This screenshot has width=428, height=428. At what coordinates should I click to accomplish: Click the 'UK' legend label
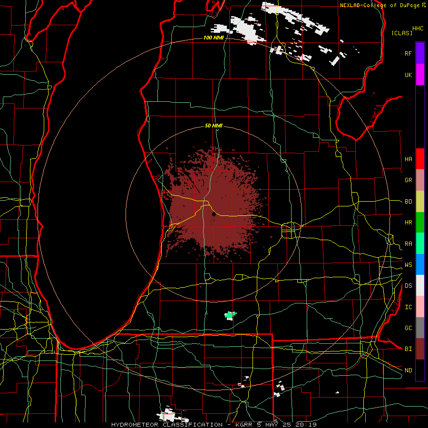point(408,75)
